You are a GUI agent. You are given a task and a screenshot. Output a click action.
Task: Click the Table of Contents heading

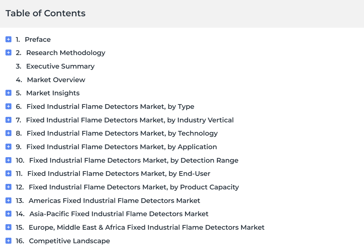[46, 13]
